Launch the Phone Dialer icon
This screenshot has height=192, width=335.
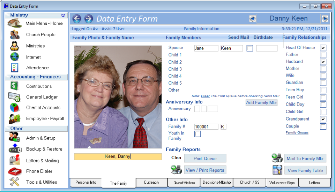[x=15, y=171]
